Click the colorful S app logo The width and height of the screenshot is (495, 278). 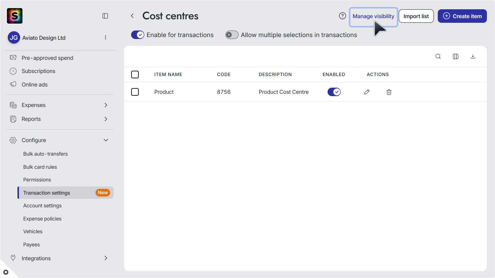pyautogui.click(x=15, y=16)
